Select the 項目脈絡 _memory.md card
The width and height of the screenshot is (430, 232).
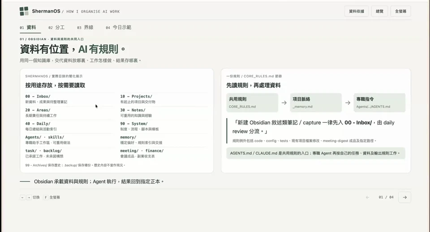pyautogui.click(x=316, y=103)
